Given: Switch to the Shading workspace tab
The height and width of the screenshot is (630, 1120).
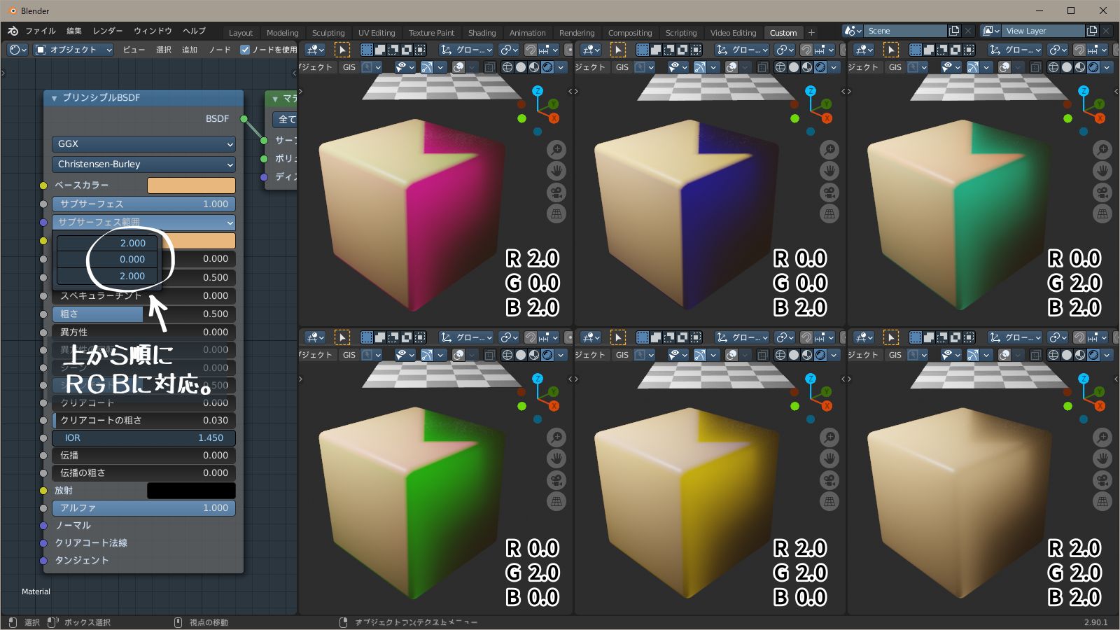Looking at the screenshot, I should coord(482,33).
